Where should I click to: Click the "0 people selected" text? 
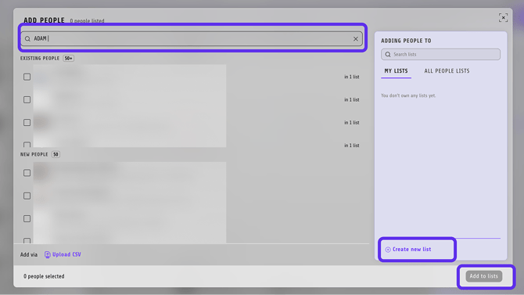tap(44, 276)
